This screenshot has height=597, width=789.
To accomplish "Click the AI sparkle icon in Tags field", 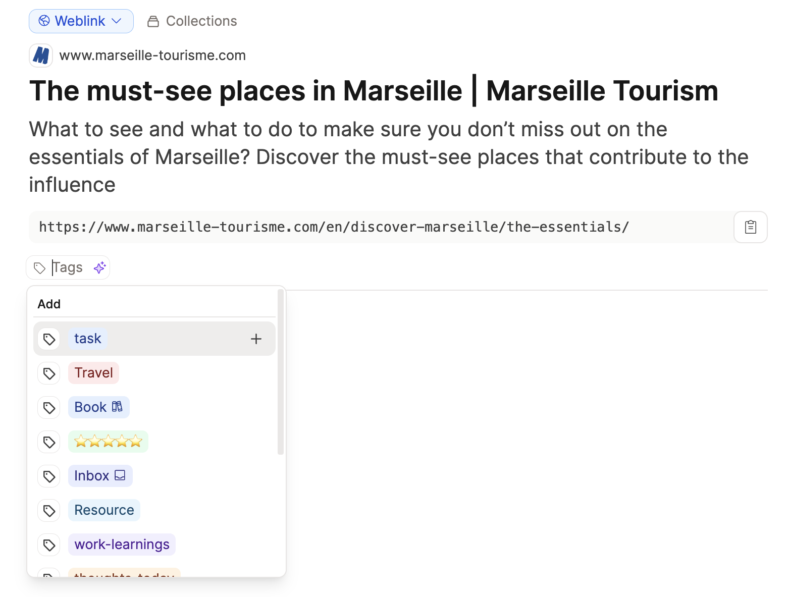I will tap(100, 267).
